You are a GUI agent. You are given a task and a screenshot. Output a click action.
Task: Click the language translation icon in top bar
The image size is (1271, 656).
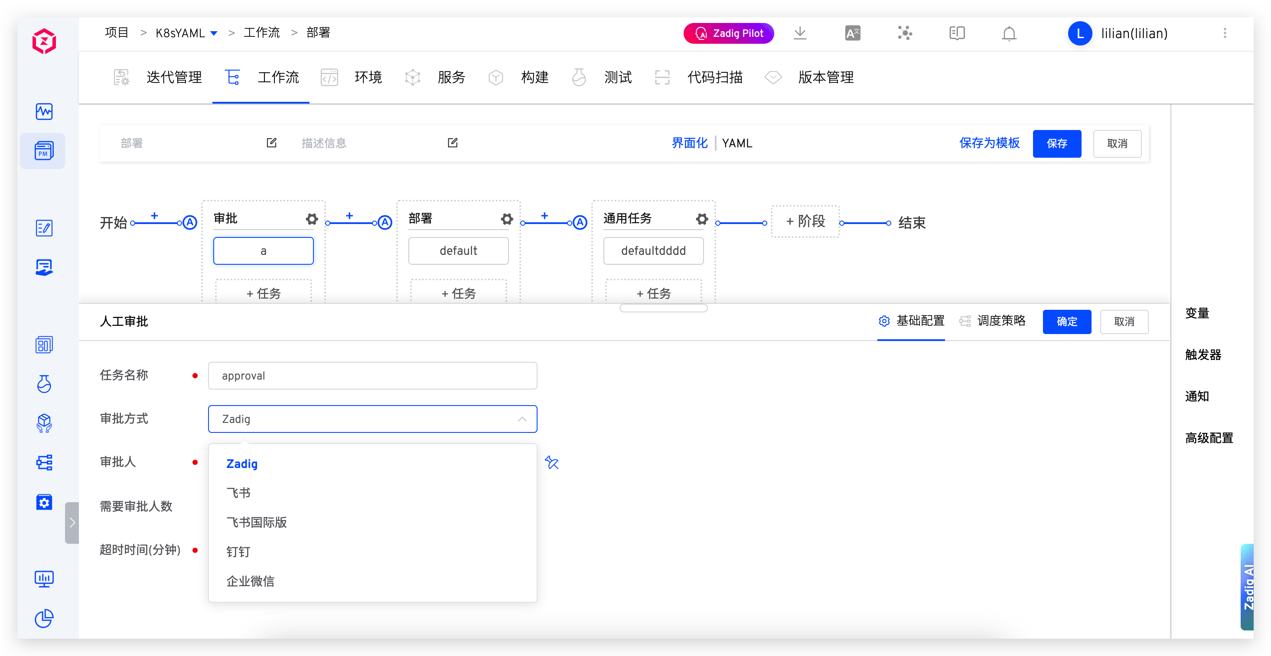click(x=852, y=33)
